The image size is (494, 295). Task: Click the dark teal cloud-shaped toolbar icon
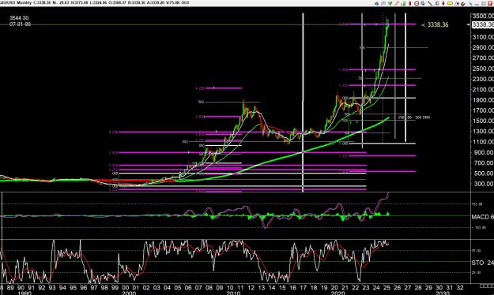tap(377, 3)
